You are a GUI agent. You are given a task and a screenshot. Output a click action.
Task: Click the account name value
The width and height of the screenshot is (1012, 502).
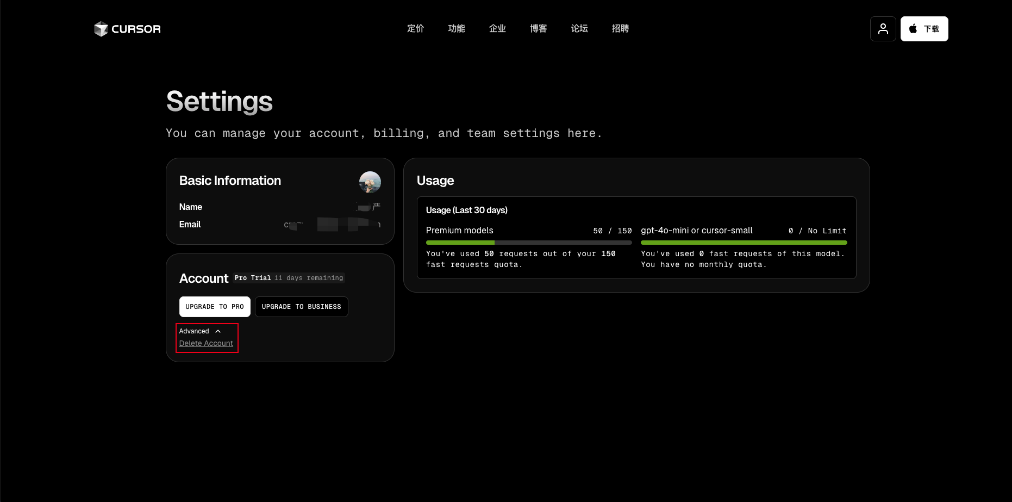(x=368, y=207)
